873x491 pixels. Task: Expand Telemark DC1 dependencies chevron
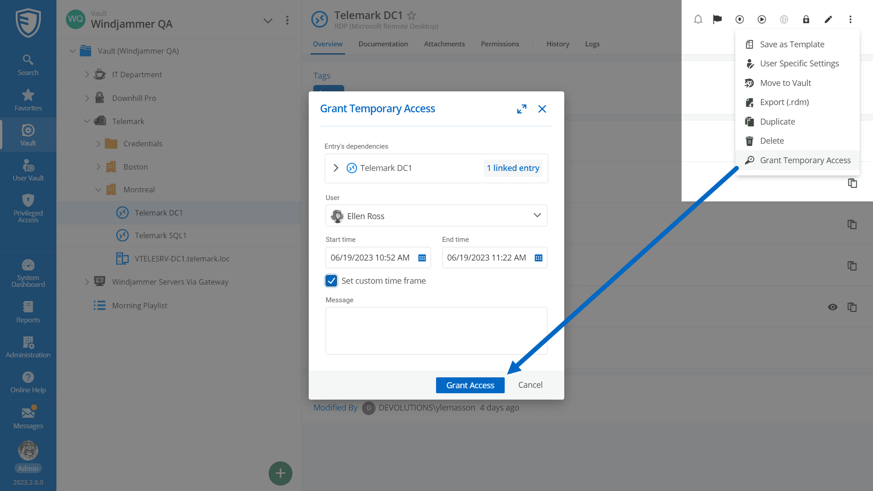336,168
